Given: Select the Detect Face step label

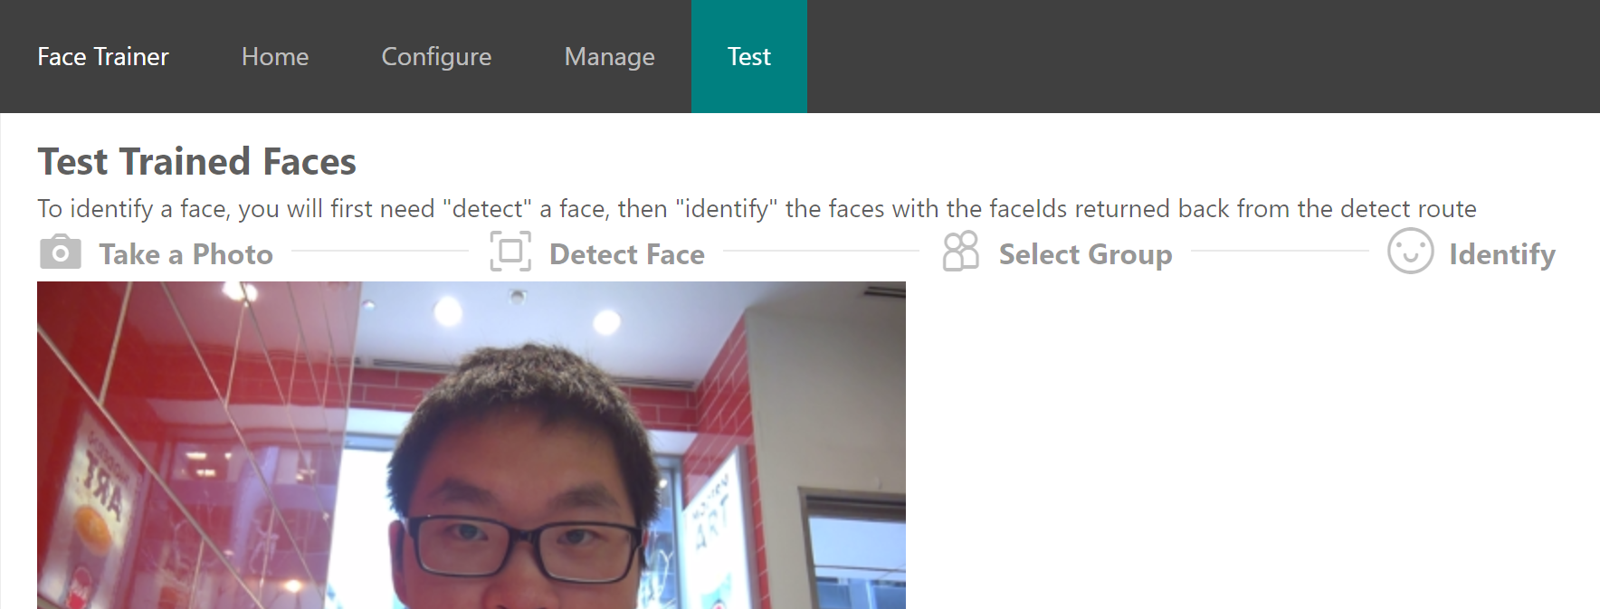Looking at the screenshot, I should point(626,254).
